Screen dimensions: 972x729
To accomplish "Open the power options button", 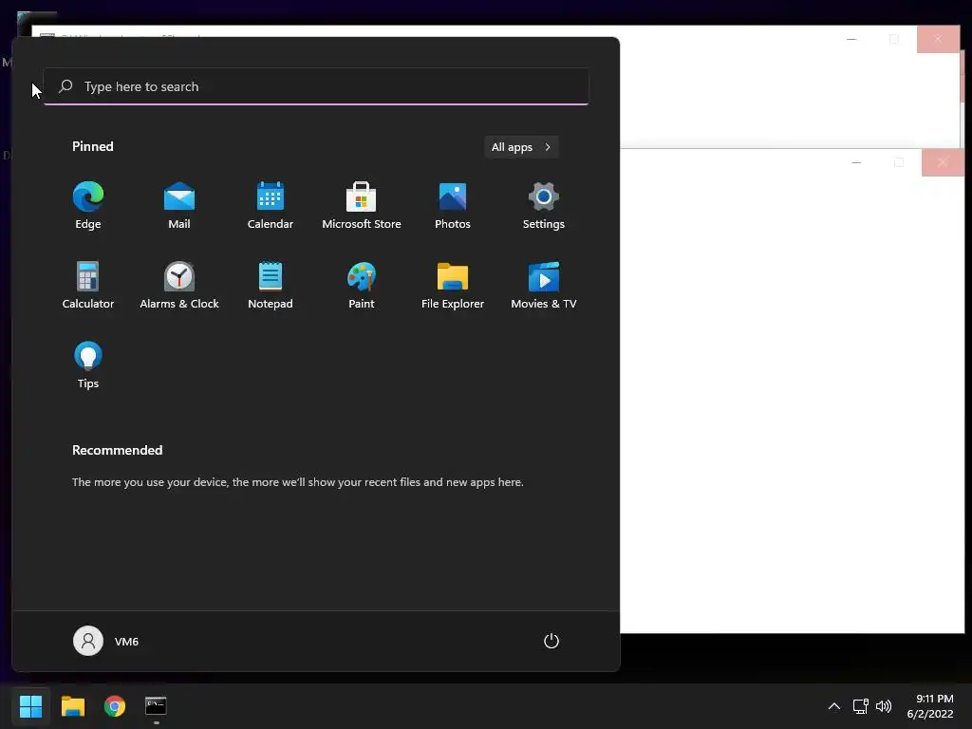I will [551, 641].
